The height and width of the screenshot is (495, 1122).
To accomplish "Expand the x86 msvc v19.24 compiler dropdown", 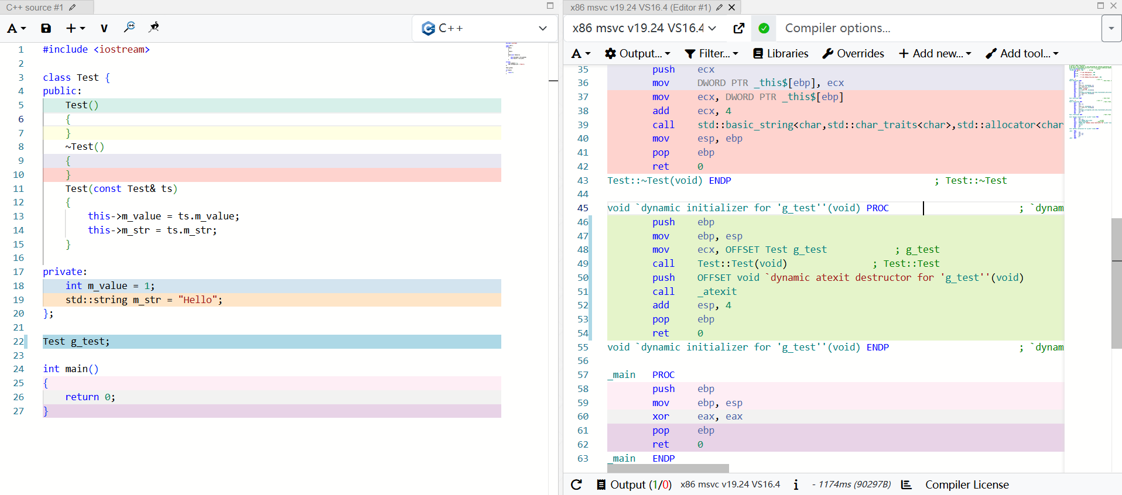I will click(x=644, y=28).
